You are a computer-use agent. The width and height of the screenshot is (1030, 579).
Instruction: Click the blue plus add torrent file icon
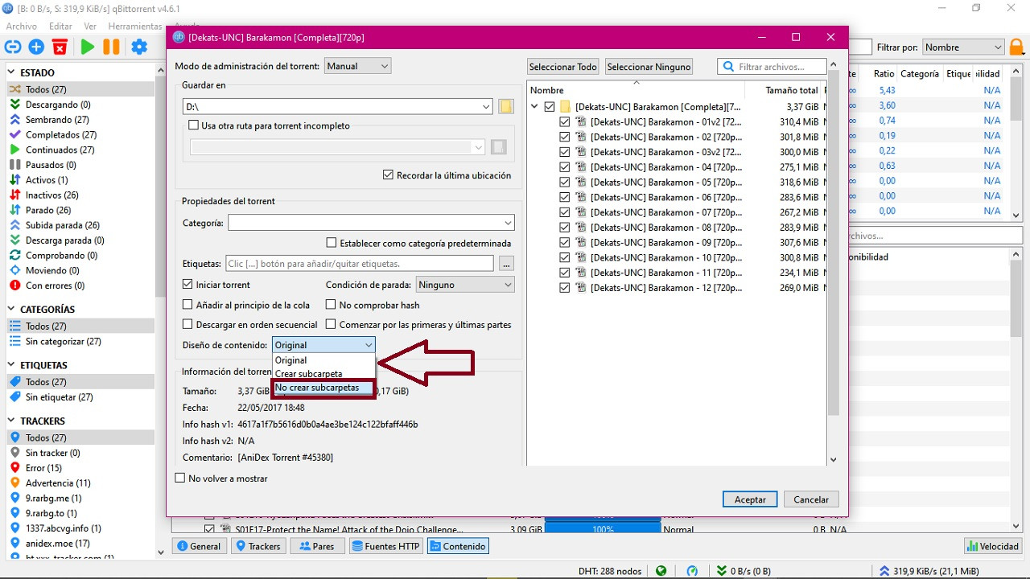point(36,47)
